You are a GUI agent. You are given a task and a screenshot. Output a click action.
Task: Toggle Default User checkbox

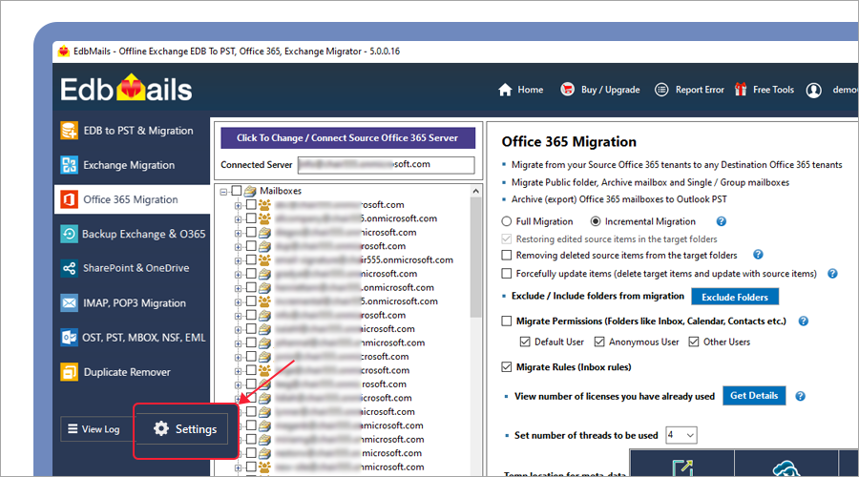(x=525, y=342)
